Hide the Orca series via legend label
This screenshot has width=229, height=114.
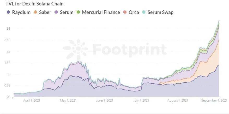tap(134, 12)
